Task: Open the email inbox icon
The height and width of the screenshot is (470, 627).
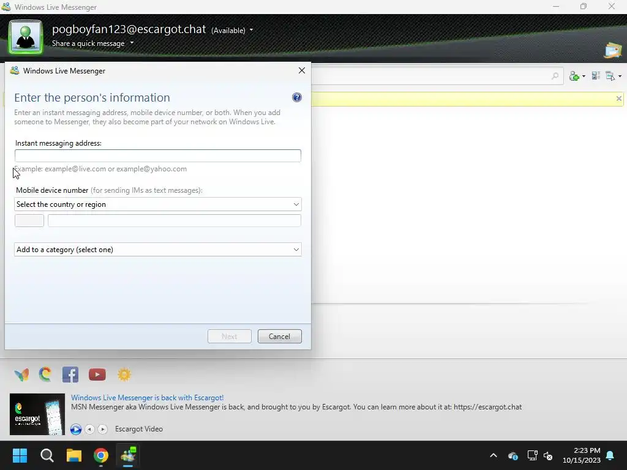Action: pyautogui.click(x=612, y=50)
